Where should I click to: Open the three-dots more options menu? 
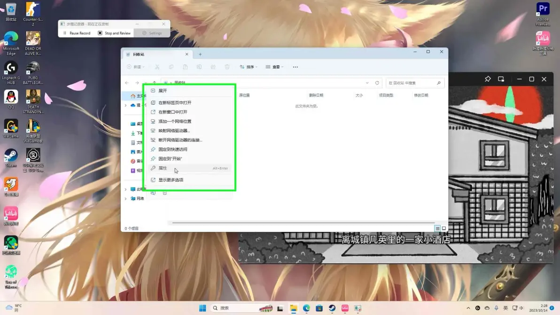click(296, 67)
